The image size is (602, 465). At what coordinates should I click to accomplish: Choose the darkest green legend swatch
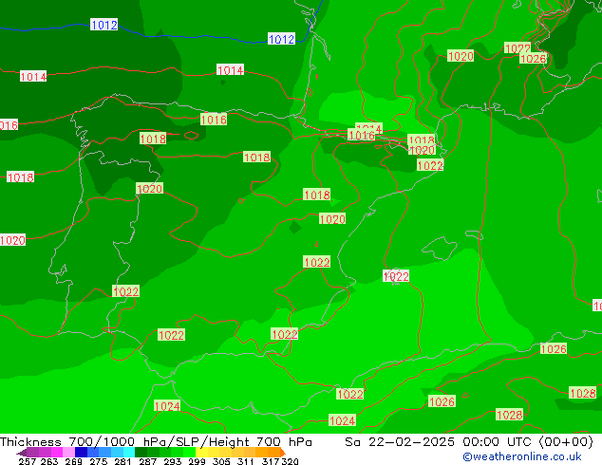coord(141,452)
